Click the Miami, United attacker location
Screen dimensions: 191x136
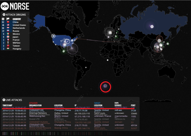click(x=61, y=116)
